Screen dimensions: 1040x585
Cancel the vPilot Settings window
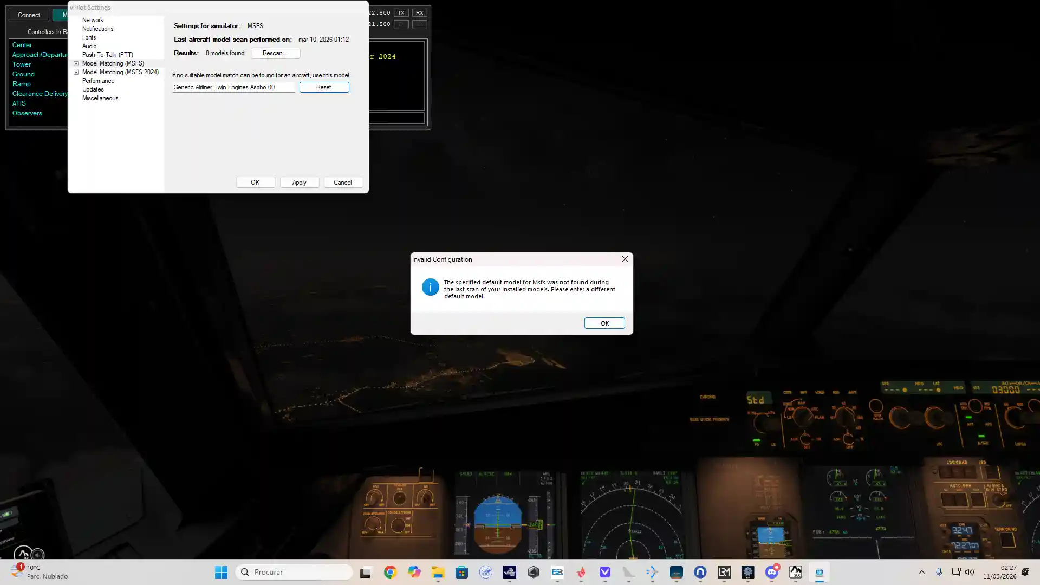point(343,183)
